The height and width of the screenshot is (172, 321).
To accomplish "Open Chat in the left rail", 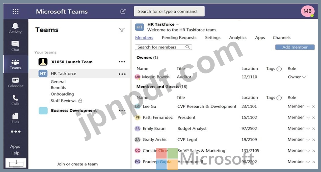I will 15,46.
